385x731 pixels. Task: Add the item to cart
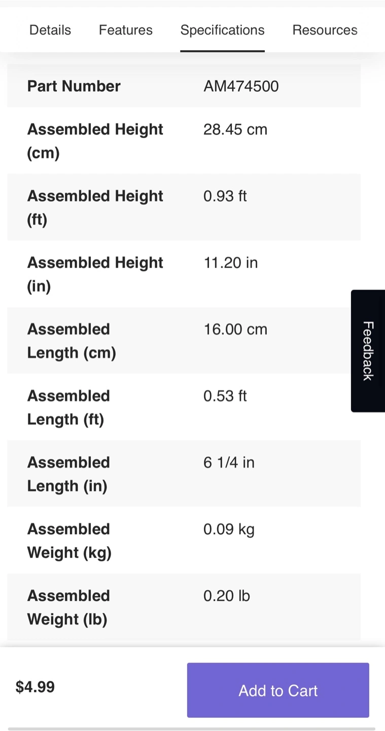(x=278, y=690)
